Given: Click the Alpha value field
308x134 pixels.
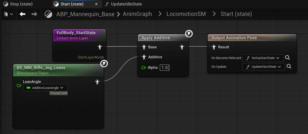Looking at the screenshot, I should 164,67.
